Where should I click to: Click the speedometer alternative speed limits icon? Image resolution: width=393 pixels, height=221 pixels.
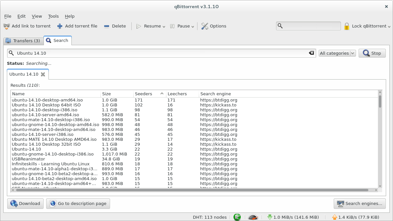click(253, 217)
